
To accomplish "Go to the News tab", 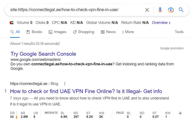I will click(x=108, y=32).
